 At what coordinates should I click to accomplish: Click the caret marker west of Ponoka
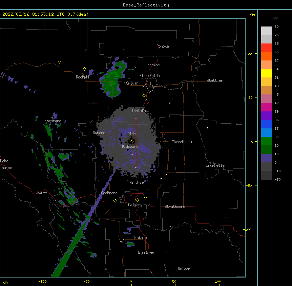[x=124, y=50]
